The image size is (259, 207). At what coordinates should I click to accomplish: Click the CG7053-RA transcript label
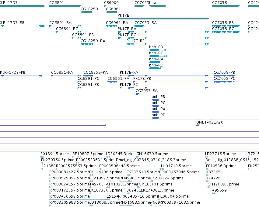pyautogui.click(x=146, y=22)
